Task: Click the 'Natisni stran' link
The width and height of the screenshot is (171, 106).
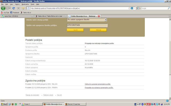Action: pyautogui.click(x=48, y=95)
